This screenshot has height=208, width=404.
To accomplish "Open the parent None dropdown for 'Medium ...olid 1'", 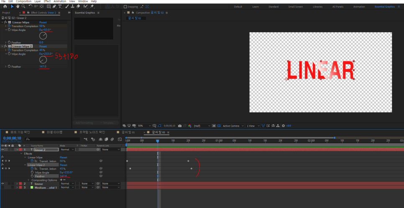I will (111, 188).
